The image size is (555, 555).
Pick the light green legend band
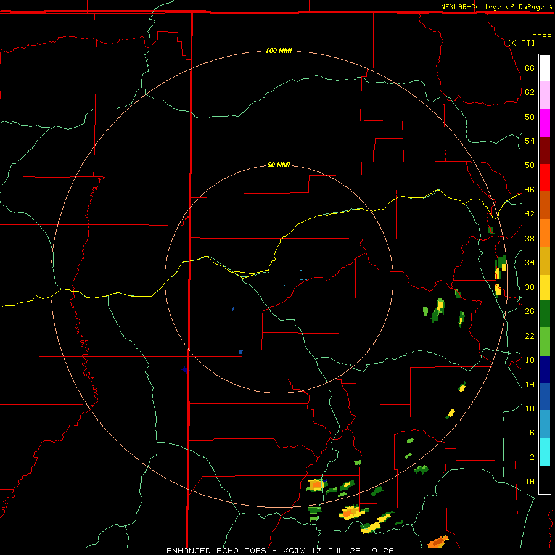tap(545, 342)
